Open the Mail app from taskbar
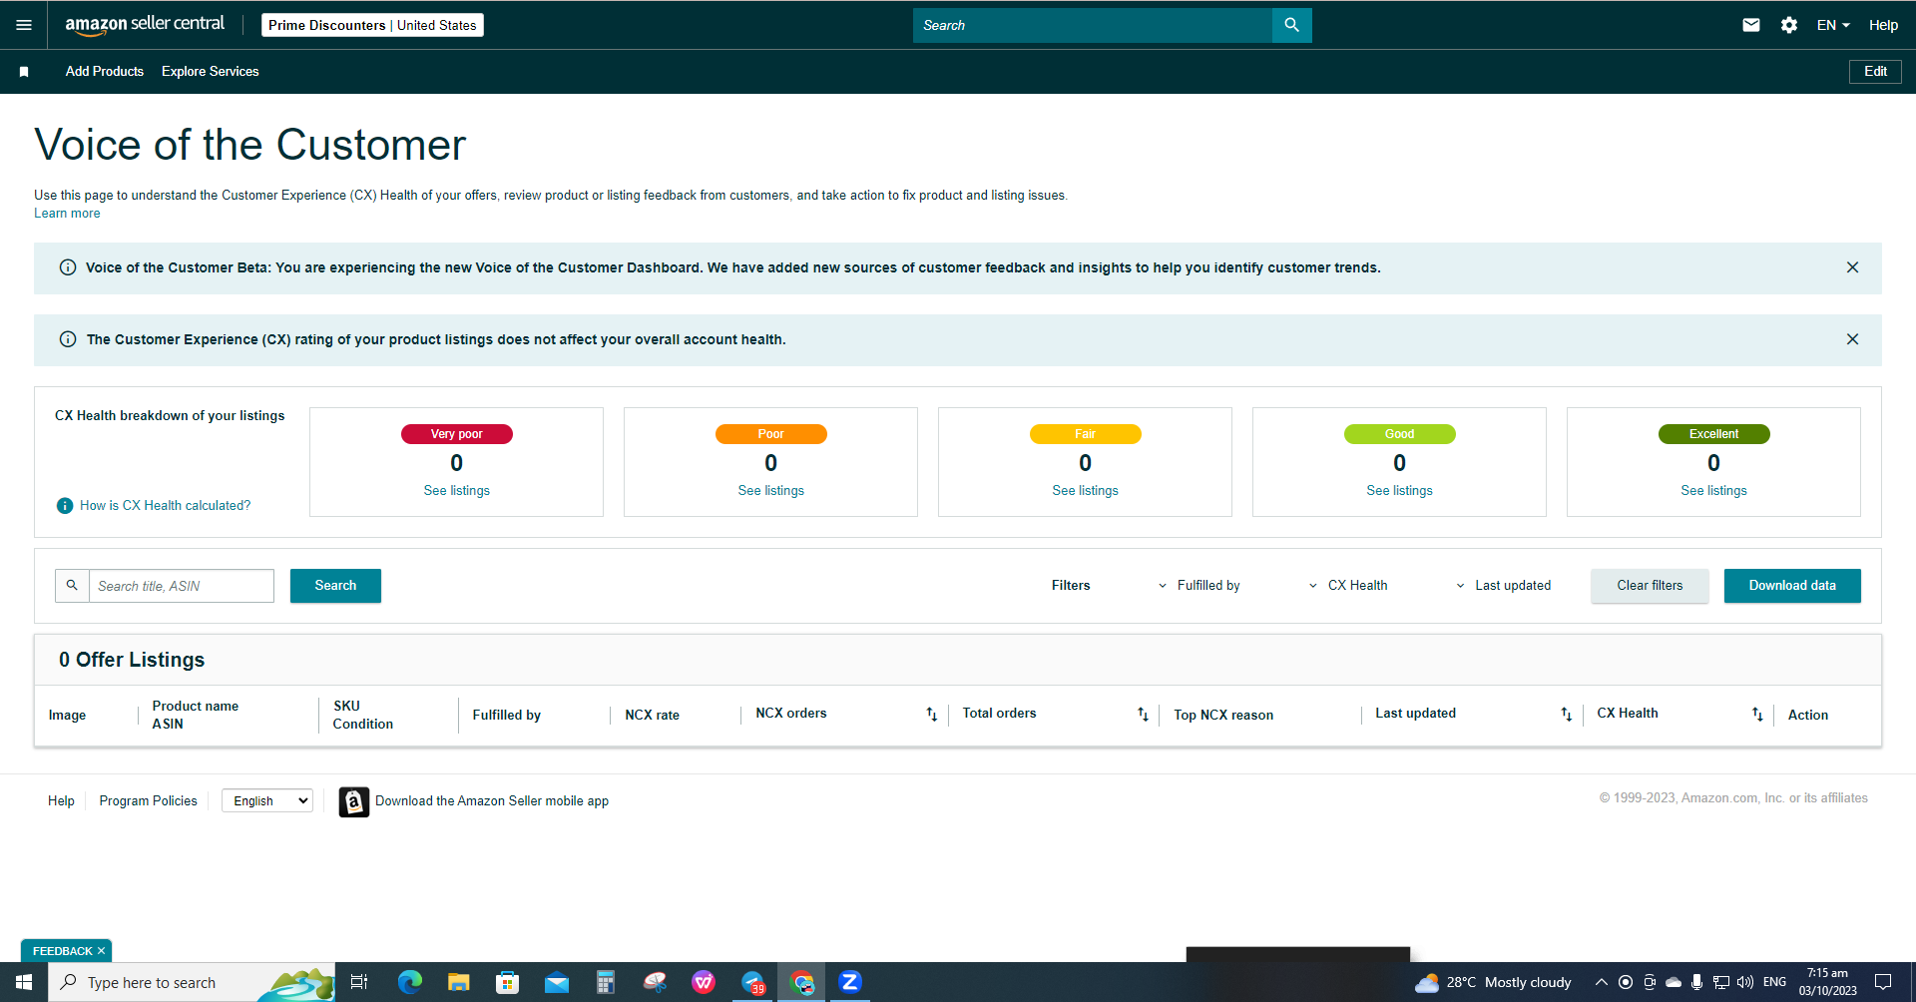Image resolution: width=1916 pixels, height=1002 pixels. pyautogui.click(x=557, y=982)
